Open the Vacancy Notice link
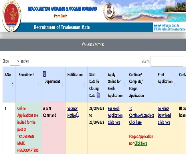This screenshot has width=186, height=154. pos(72,112)
